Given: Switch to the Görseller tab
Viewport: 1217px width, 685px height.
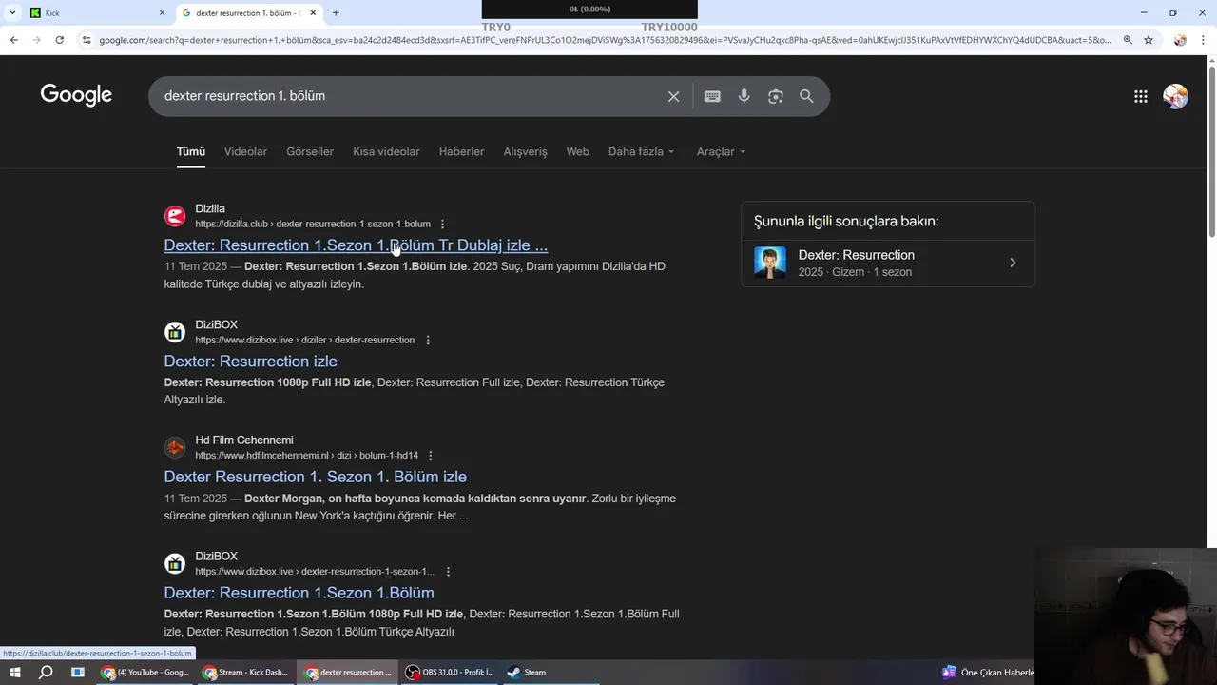Looking at the screenshot, I should (x=310, y=151).
